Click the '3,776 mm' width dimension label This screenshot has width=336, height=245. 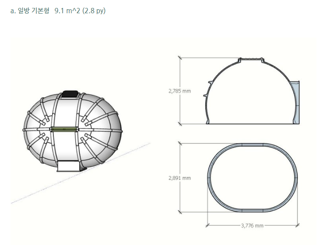[x=252, y=226]
